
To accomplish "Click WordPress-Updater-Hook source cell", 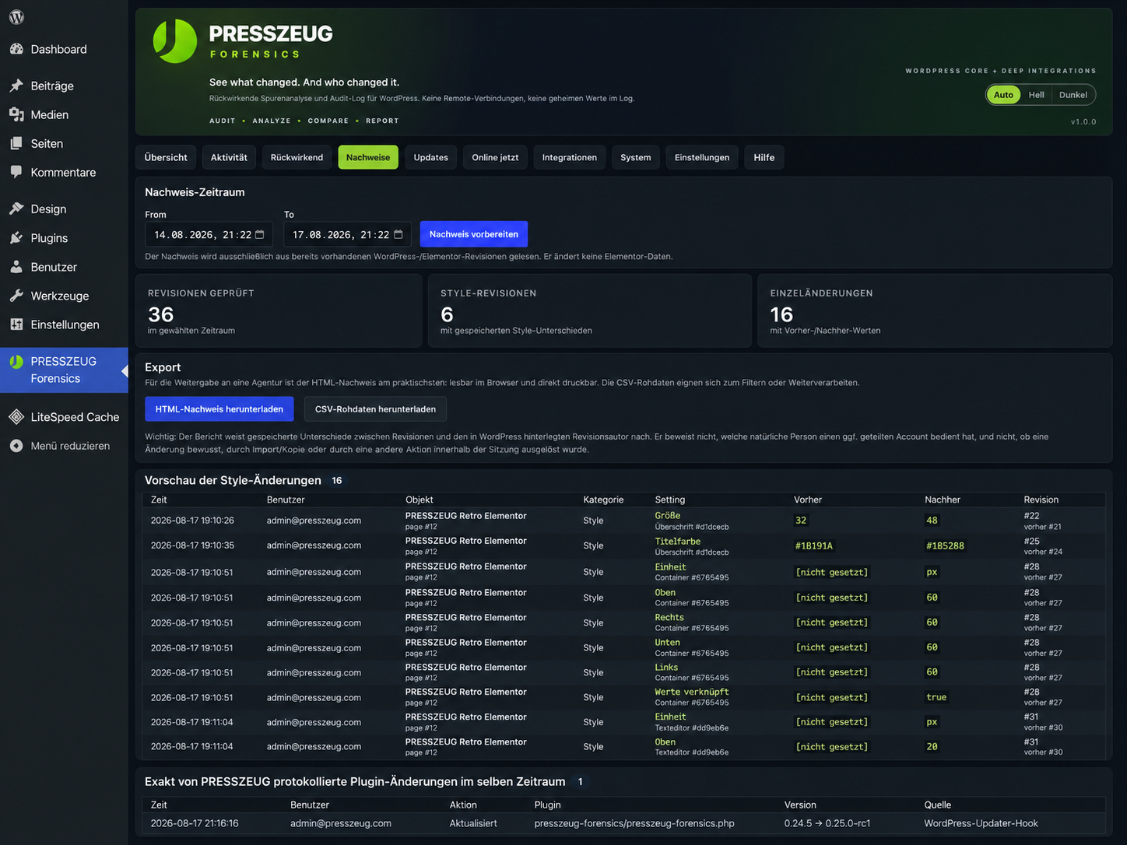I will (981, 823).
